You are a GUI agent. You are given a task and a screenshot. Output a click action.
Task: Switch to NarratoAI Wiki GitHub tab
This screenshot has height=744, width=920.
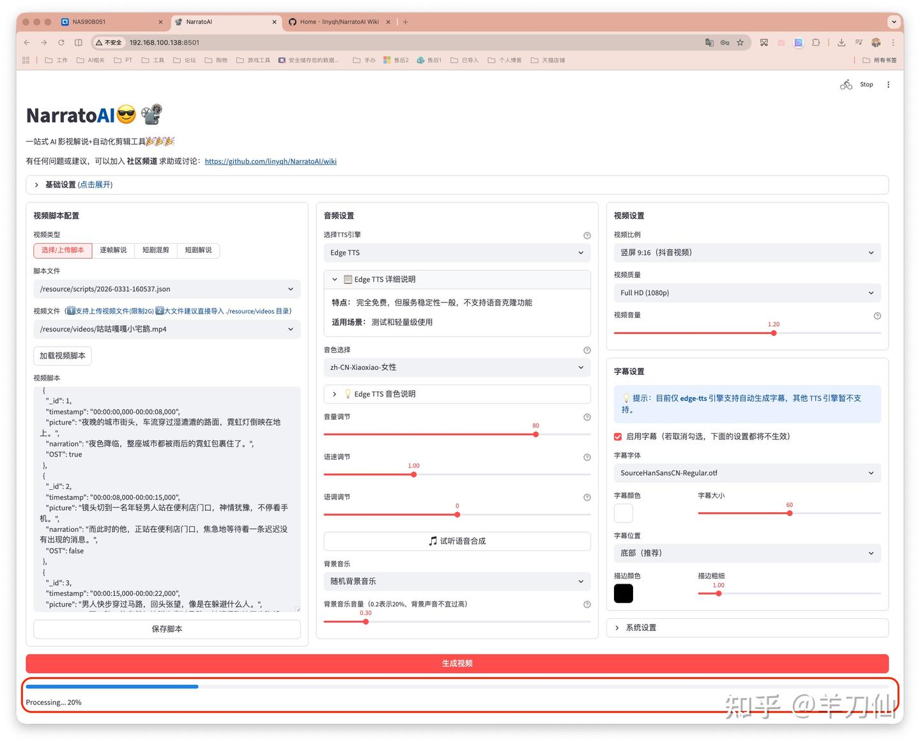coord(338,22)
